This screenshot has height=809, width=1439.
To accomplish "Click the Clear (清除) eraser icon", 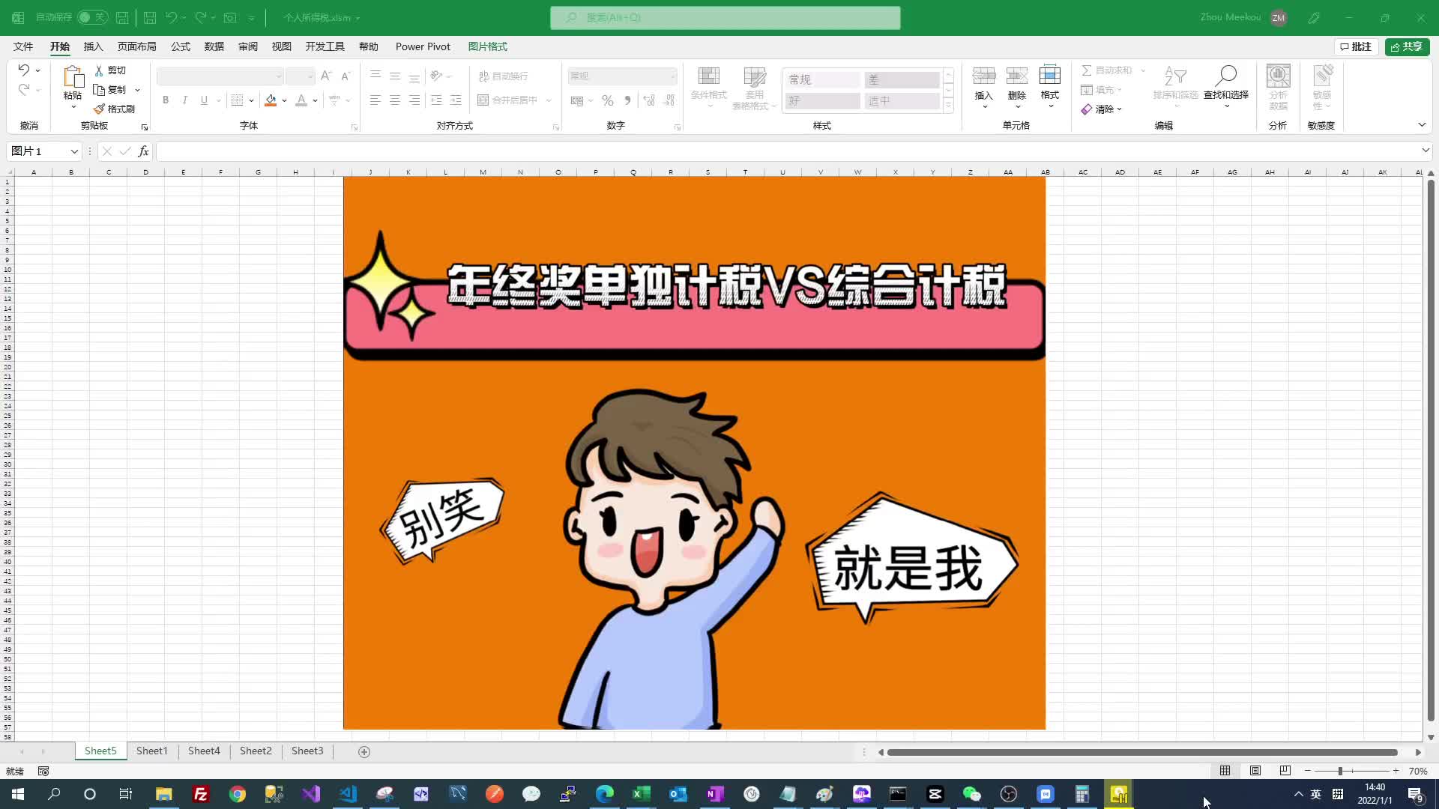I will 1087,109.
